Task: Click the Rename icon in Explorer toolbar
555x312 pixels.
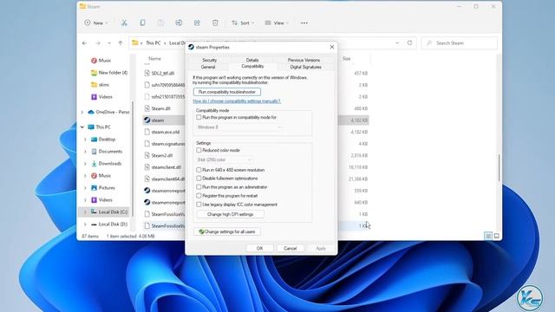Action: click(x=179, y=23)
